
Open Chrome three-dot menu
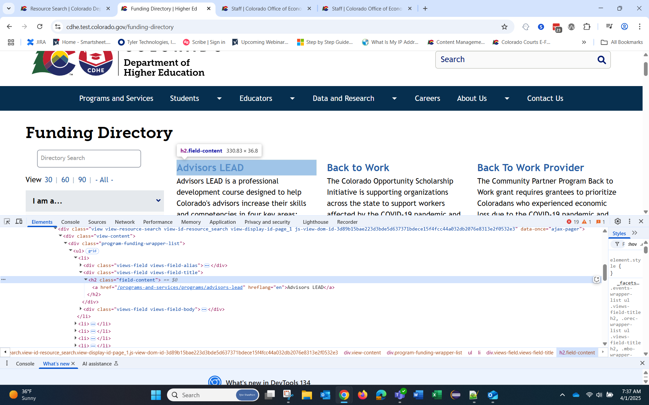(640, 27)
